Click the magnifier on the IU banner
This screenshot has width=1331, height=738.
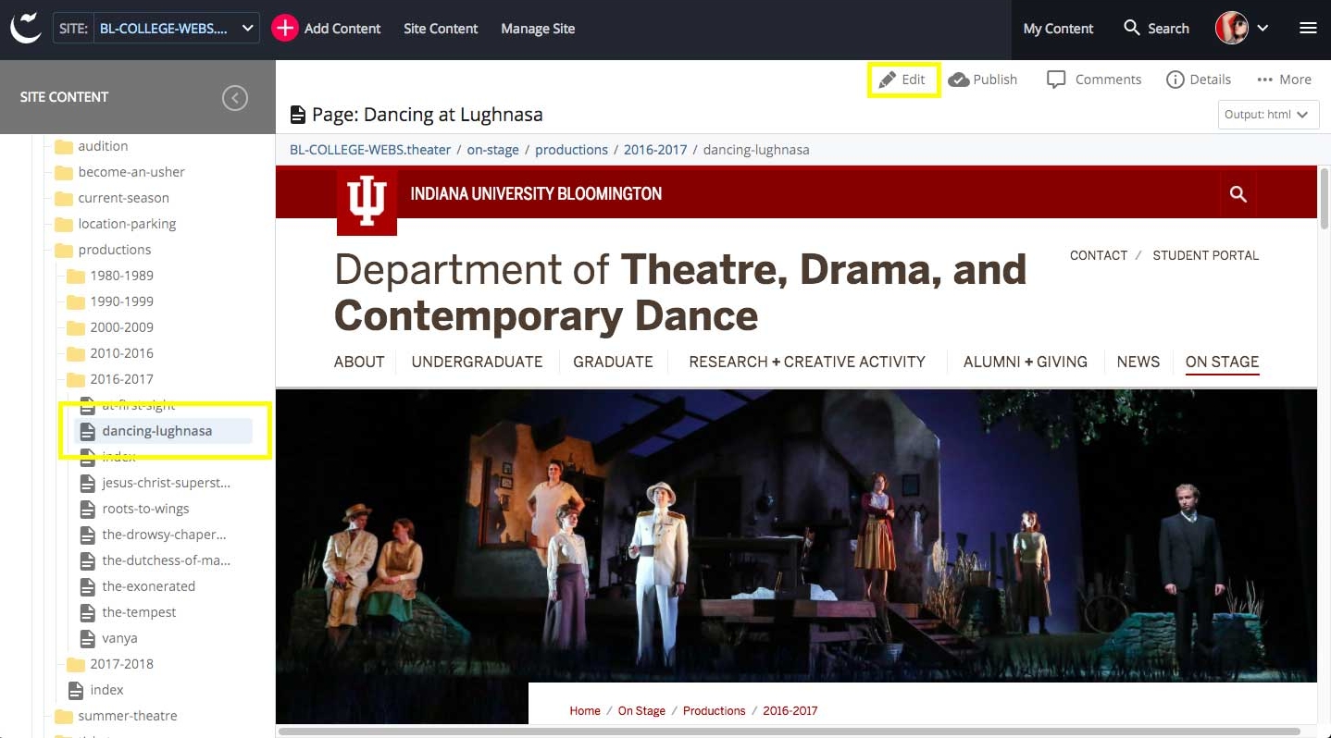1238,194
